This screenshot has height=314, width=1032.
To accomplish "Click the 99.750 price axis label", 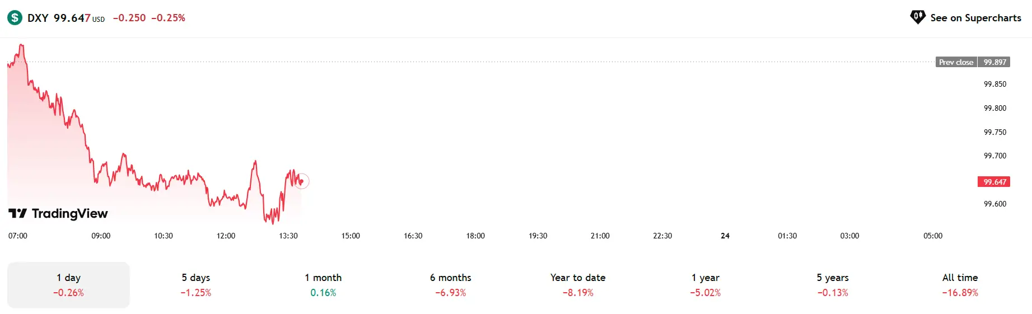I will (x=995, y=132).
